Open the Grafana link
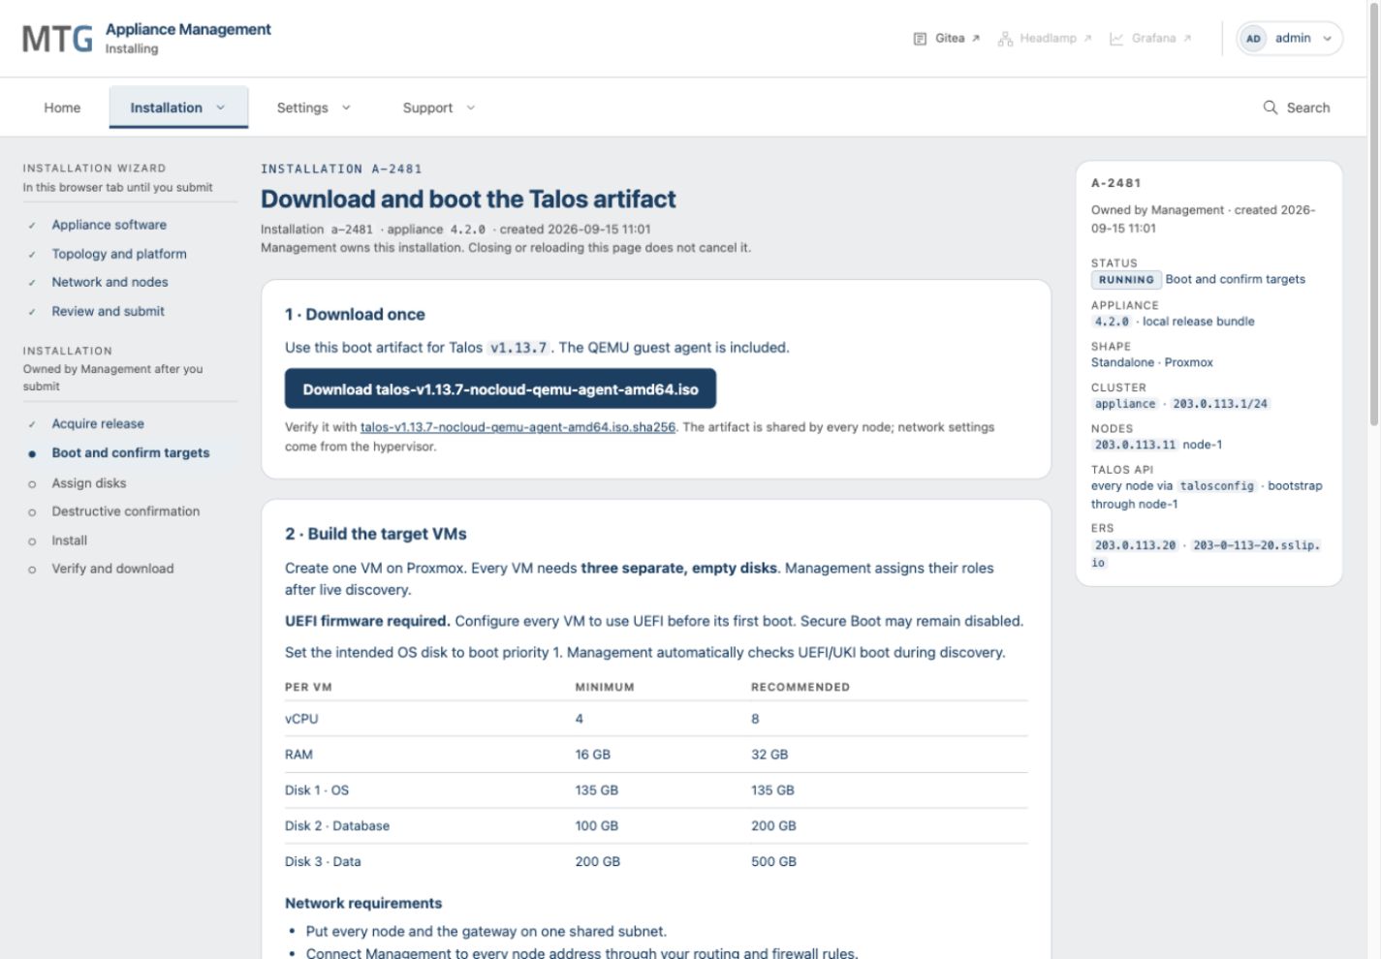1381x959 pixels. [x=1150, y=39]
